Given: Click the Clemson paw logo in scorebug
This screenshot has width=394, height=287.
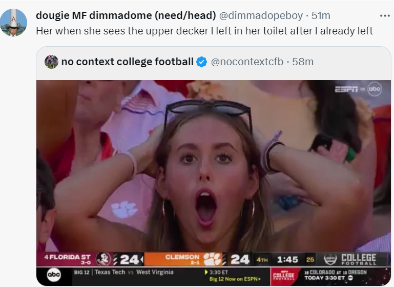Looking at the screenshot, I should (x=213, y=259).
